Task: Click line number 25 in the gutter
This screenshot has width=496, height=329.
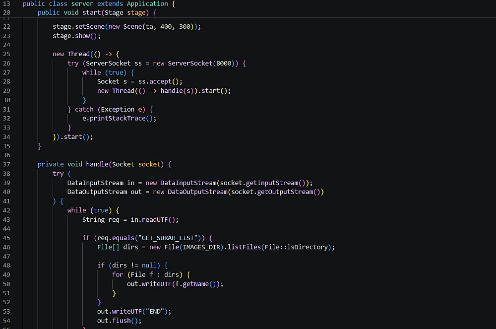Action: [6, 54]
